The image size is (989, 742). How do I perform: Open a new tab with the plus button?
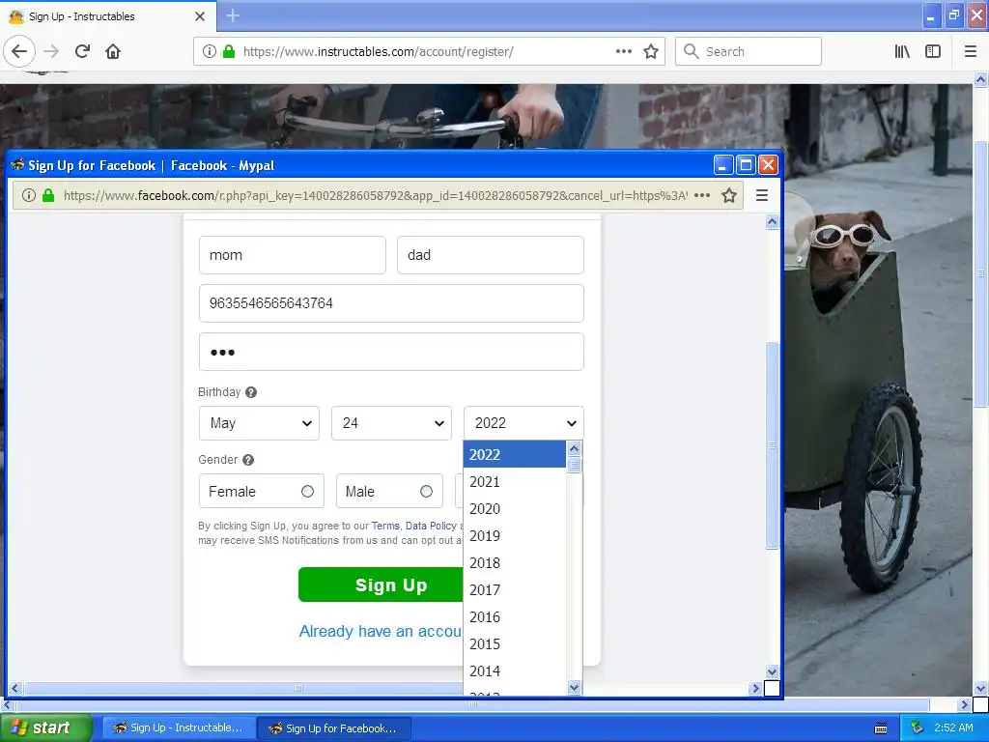(x=233, y=15)
